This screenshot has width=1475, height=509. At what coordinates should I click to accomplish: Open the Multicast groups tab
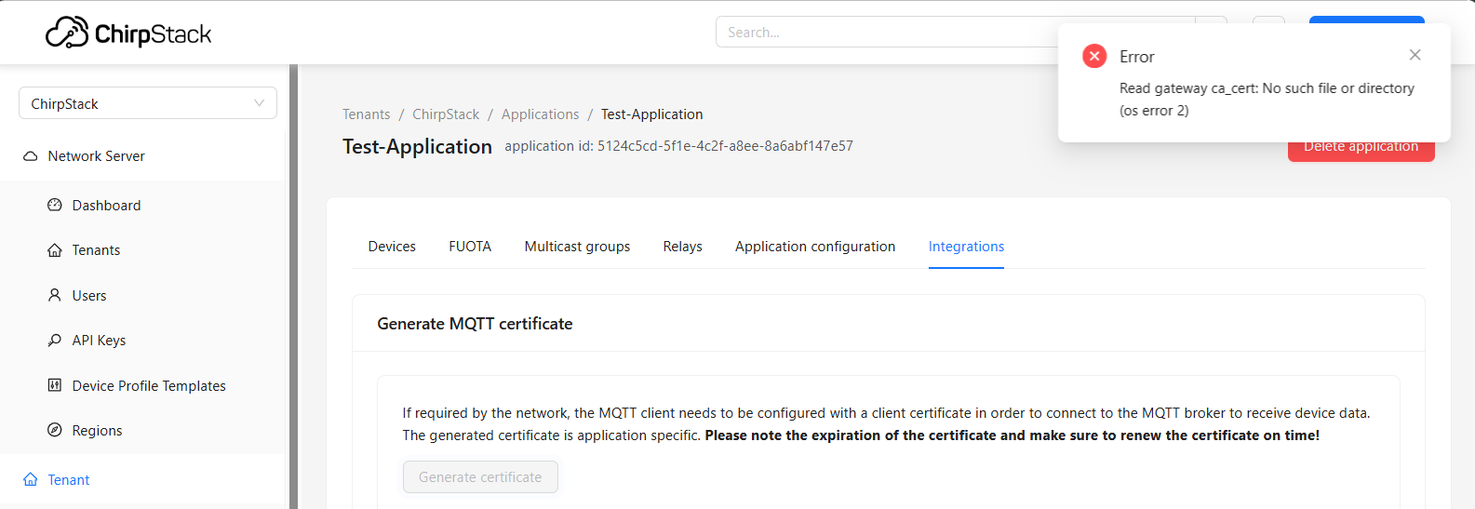(x=577, y=247)
